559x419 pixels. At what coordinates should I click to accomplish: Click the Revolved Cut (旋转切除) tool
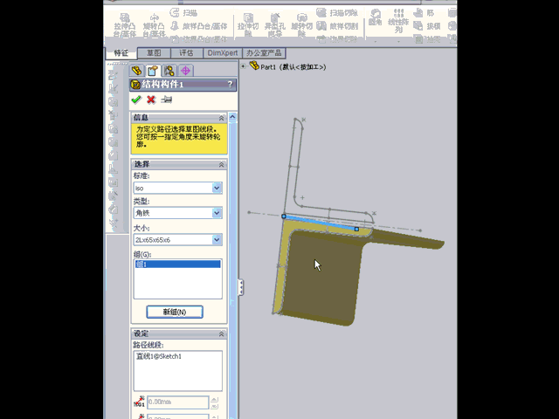click(302, 25)
